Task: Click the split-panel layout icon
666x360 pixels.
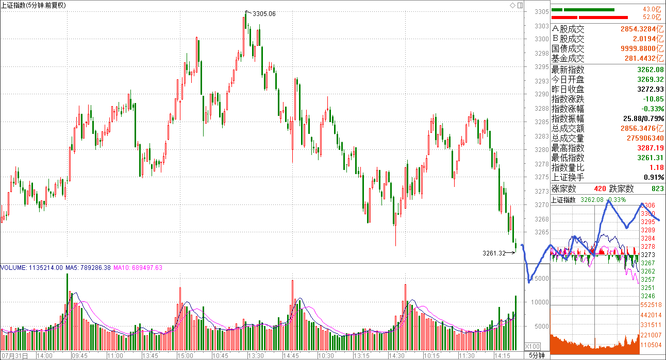Action: 520,5
